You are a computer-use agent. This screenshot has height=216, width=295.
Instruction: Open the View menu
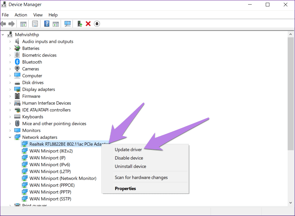[38, 15]
